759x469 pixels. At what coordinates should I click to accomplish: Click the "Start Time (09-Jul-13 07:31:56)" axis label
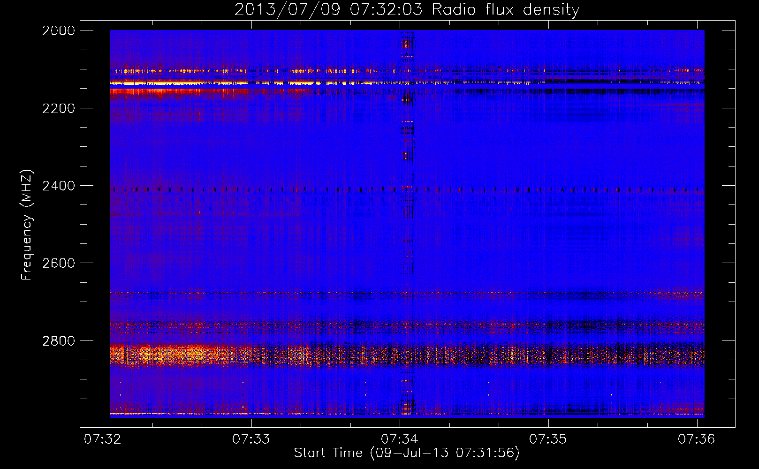click(x=407, y=453)
